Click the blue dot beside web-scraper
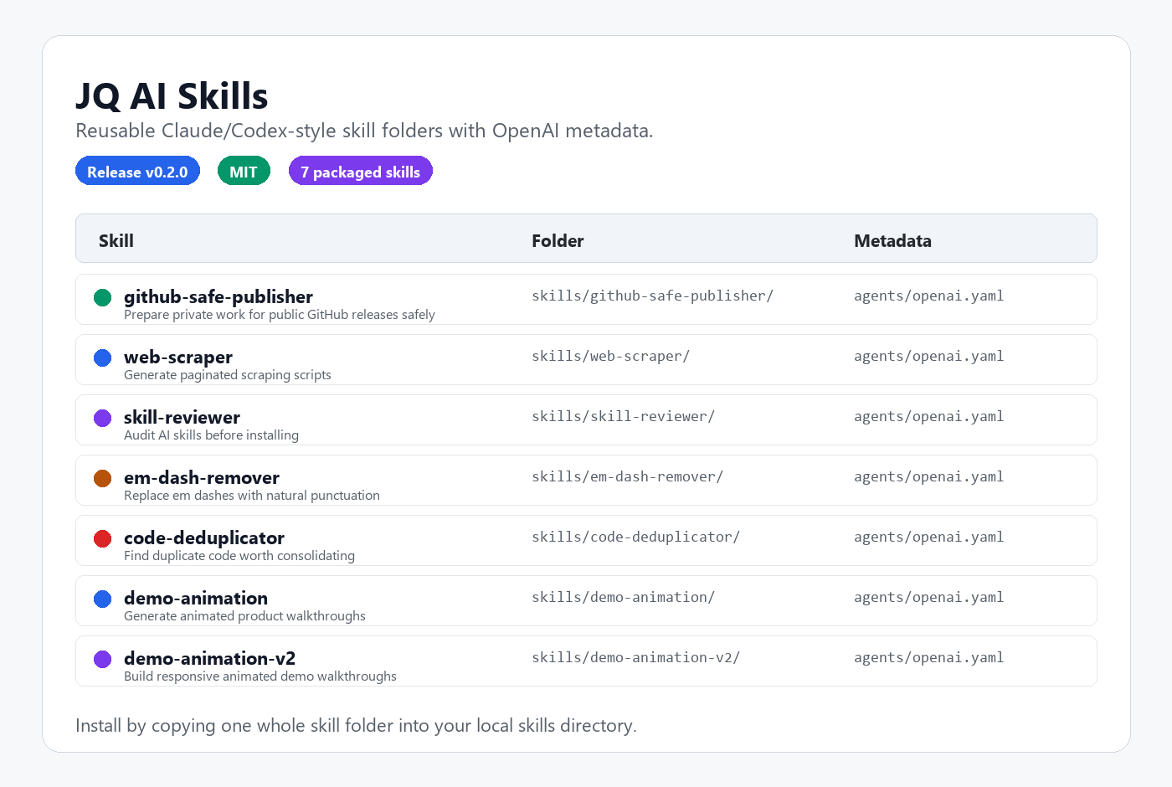This screenshot has height=787, width=1172. tap(102, 357)
